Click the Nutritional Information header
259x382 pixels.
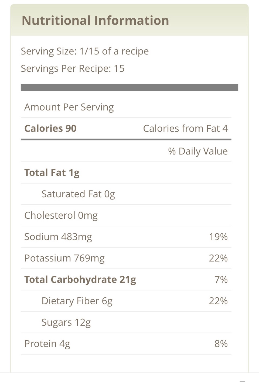tap(95, 20)
